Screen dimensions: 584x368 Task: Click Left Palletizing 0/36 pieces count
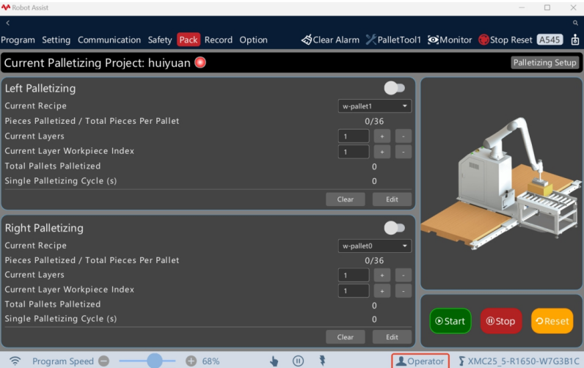374,121
